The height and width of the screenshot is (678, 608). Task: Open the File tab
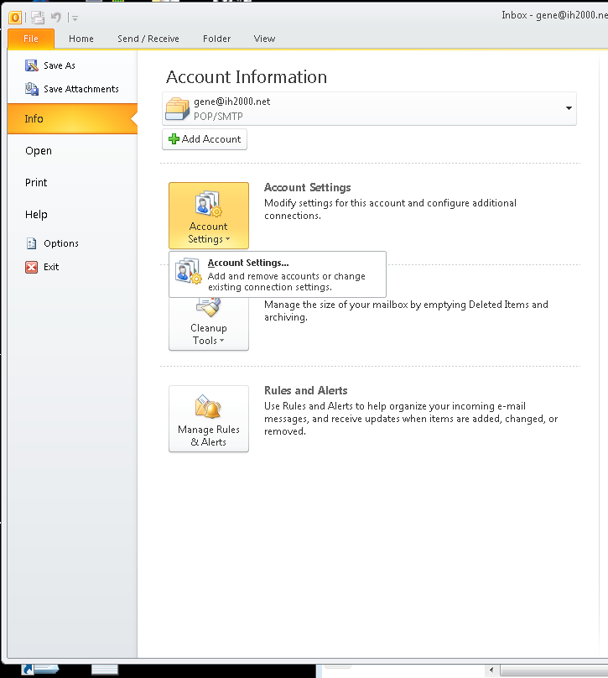[31, 39]
